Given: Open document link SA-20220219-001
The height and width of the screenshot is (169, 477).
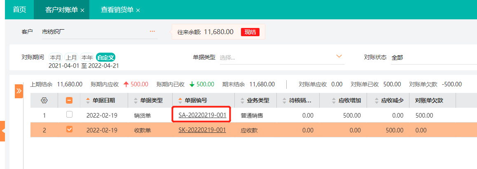Looking at the screenshot, I should click(202, 115).
